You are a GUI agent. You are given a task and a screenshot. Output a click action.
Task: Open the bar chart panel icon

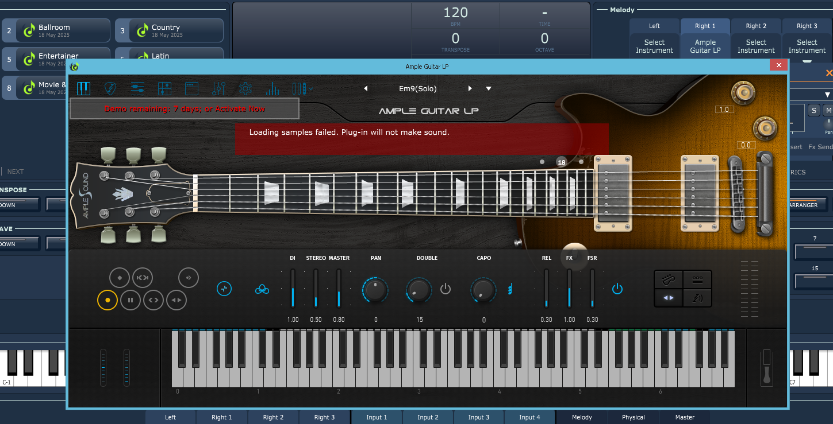tap(272, 88)
